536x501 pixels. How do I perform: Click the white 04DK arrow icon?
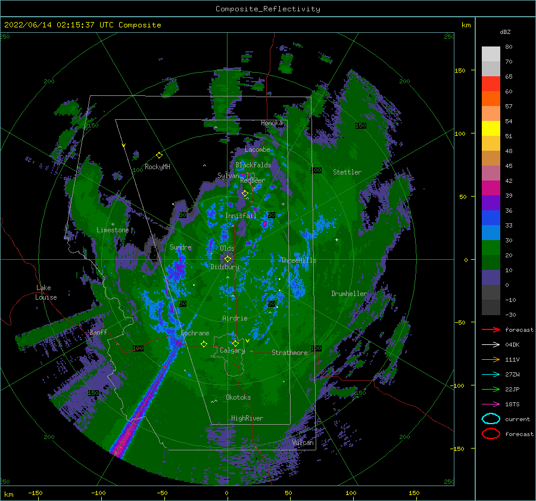pyautogui.click(x=491, y=345)
